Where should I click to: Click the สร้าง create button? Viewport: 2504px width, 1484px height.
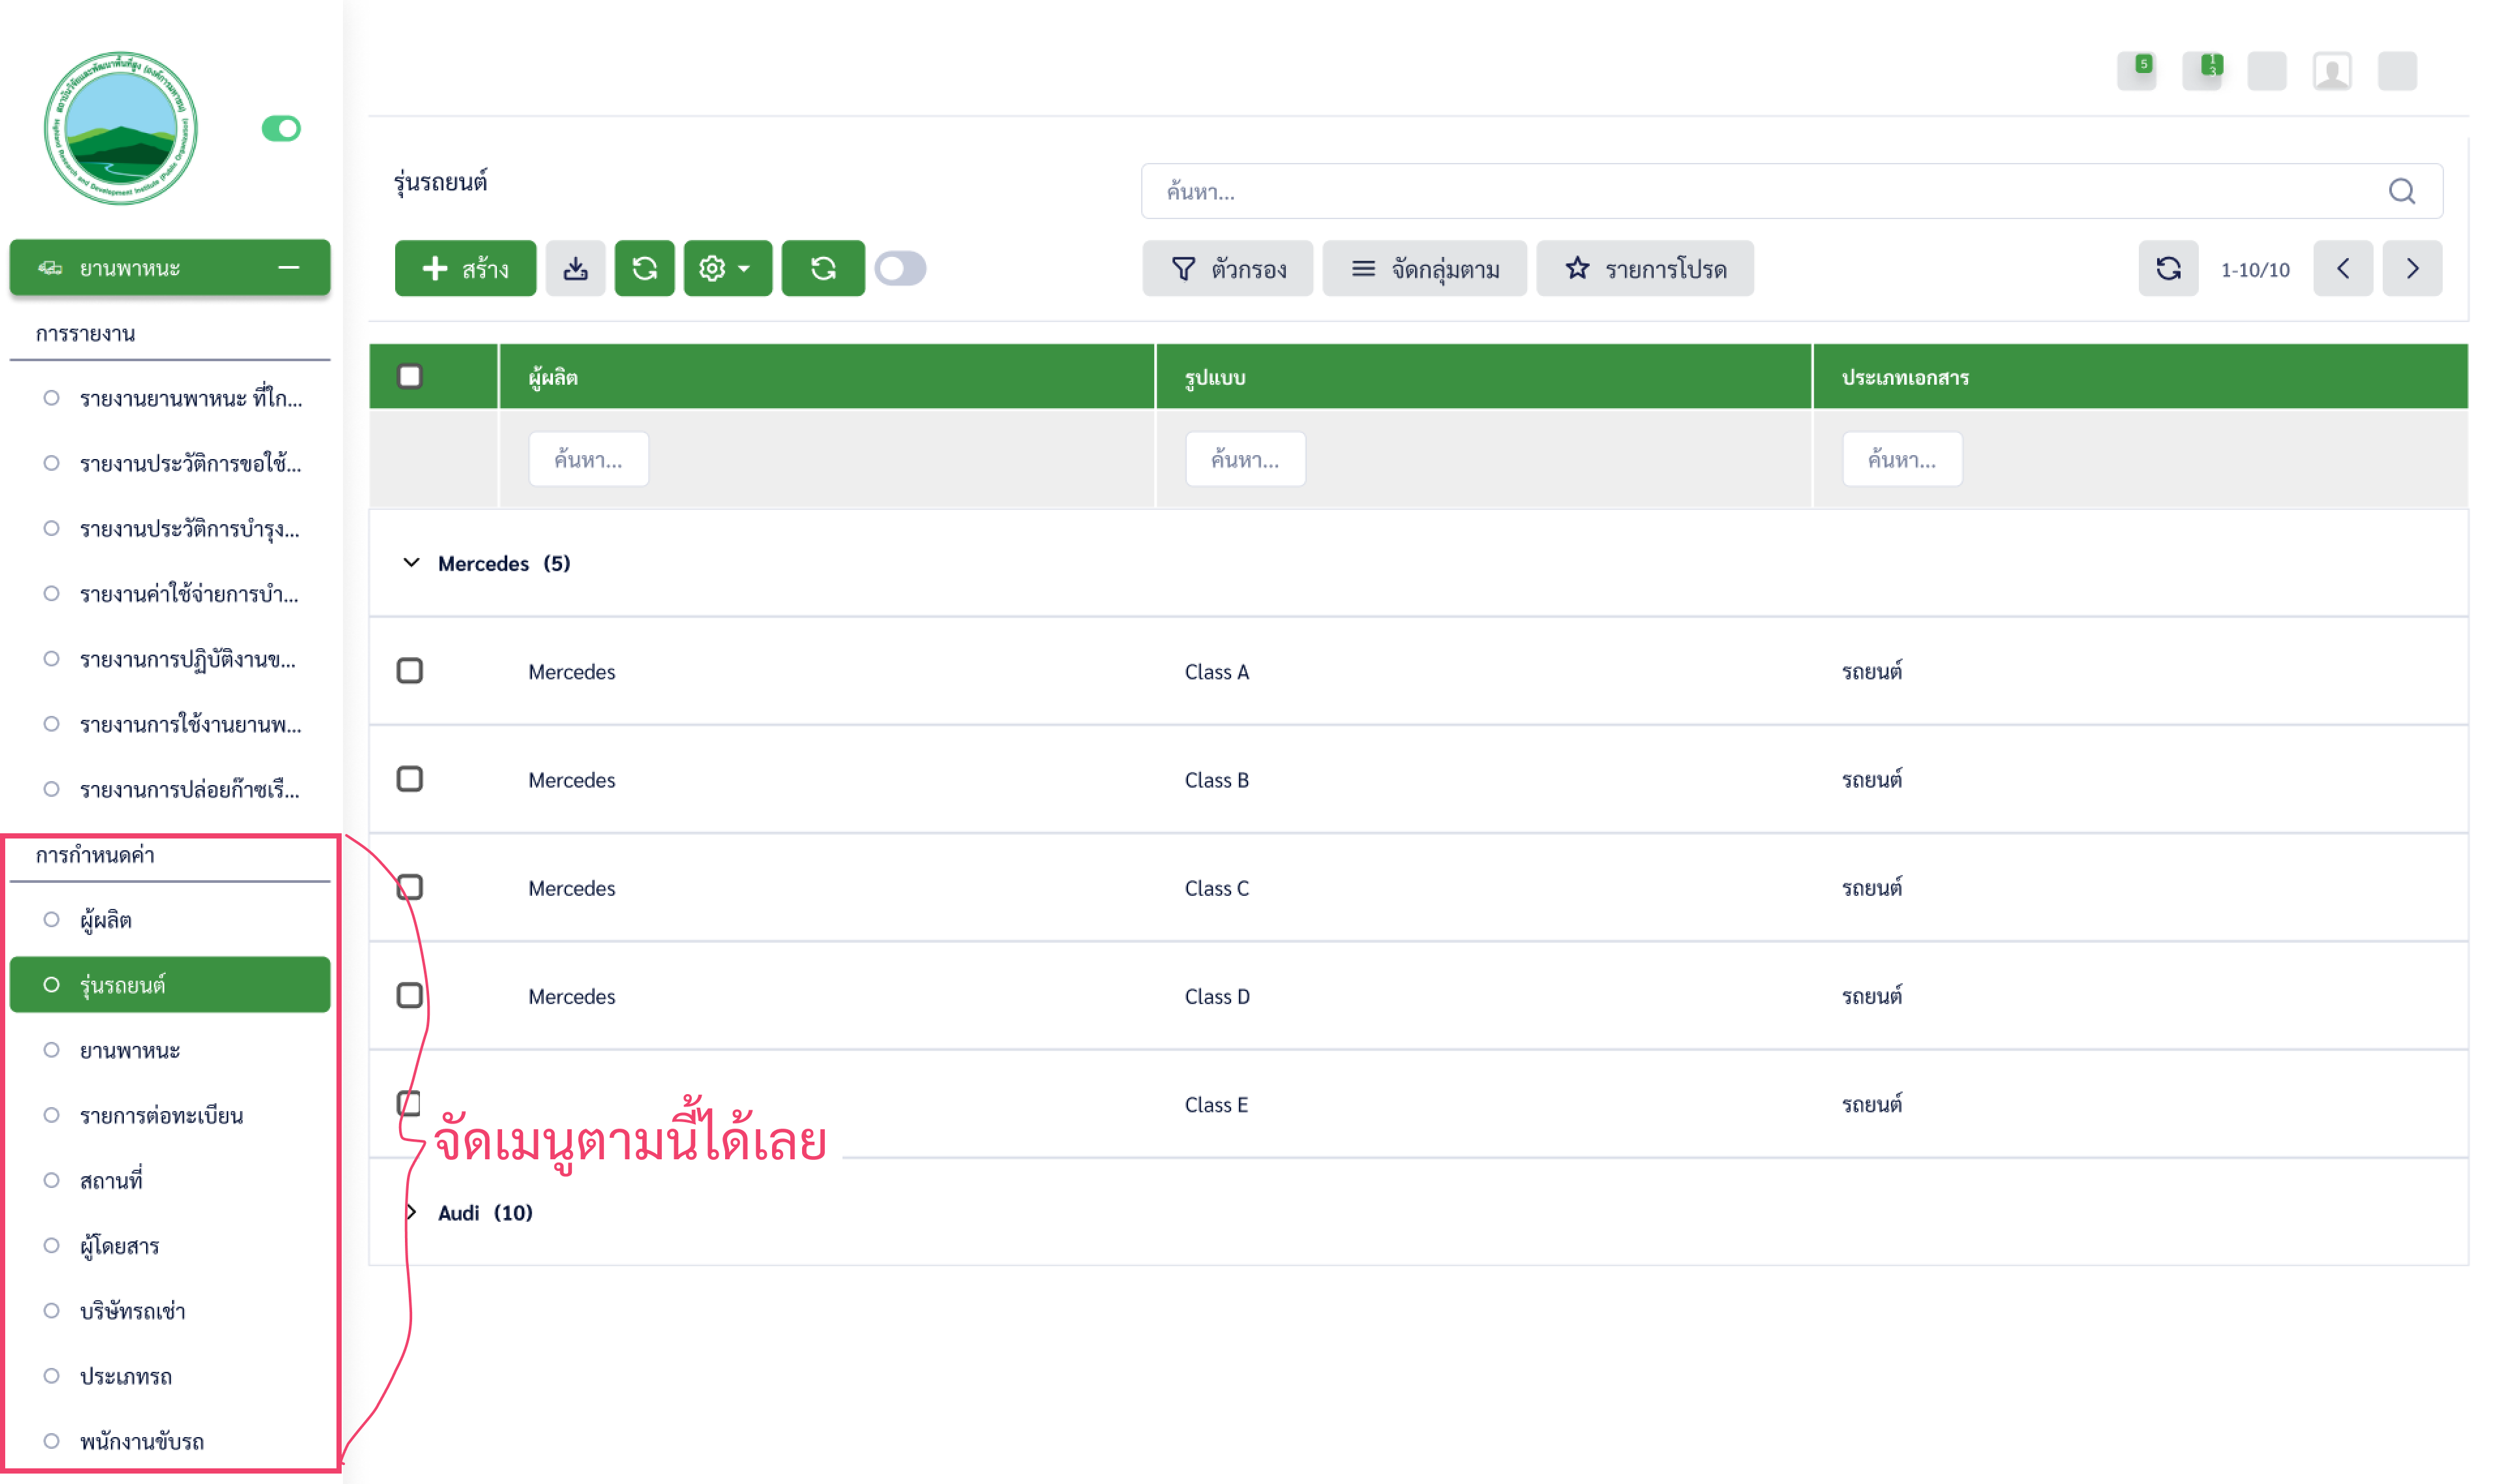(x=465, y=268)
